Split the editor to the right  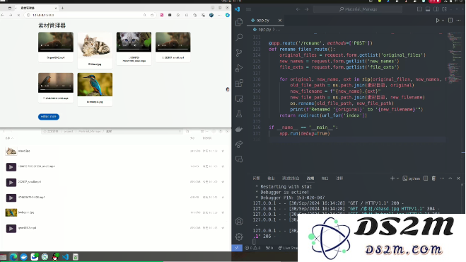[x=450, y=21]
